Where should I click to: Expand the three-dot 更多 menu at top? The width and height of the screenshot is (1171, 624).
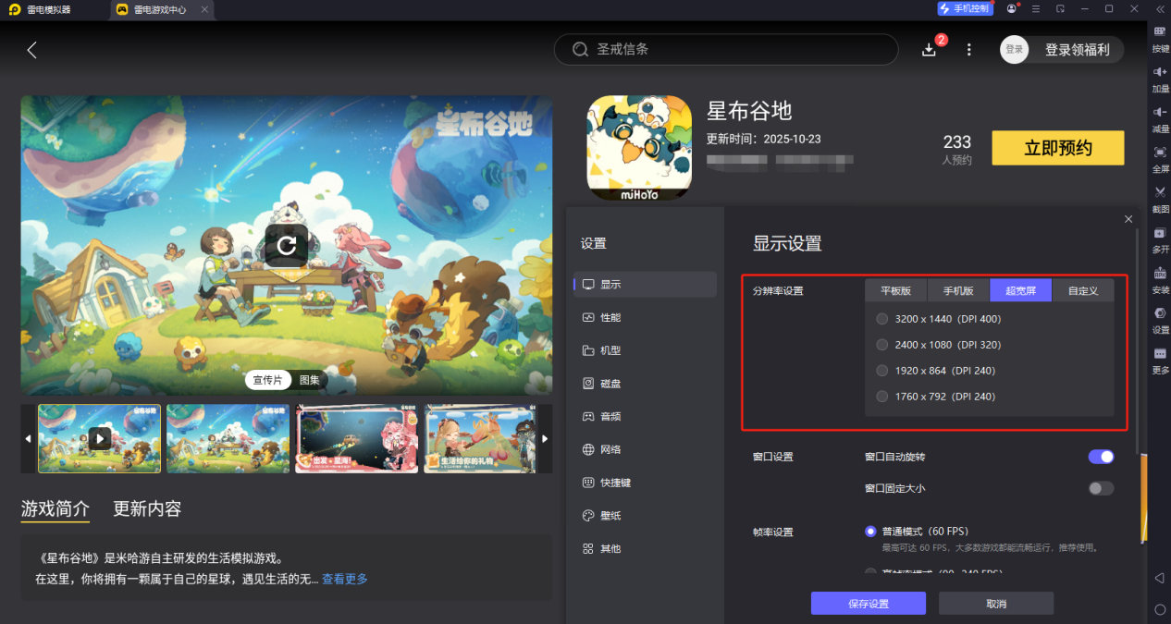[968, 49]
